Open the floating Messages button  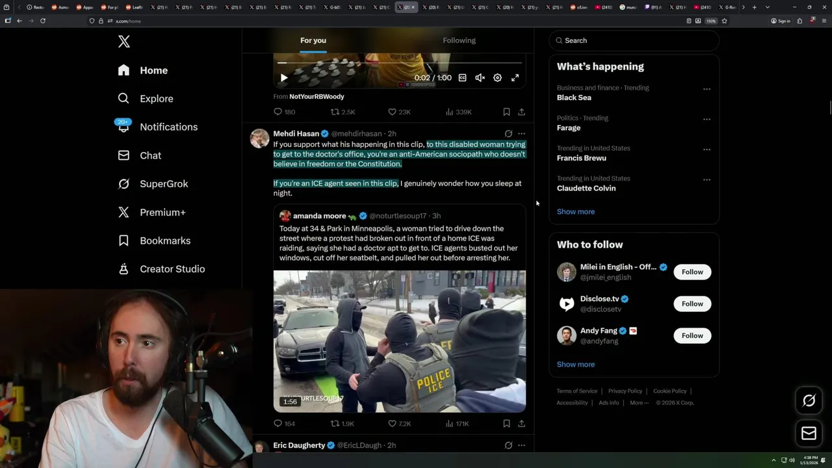tap(809, 433)
